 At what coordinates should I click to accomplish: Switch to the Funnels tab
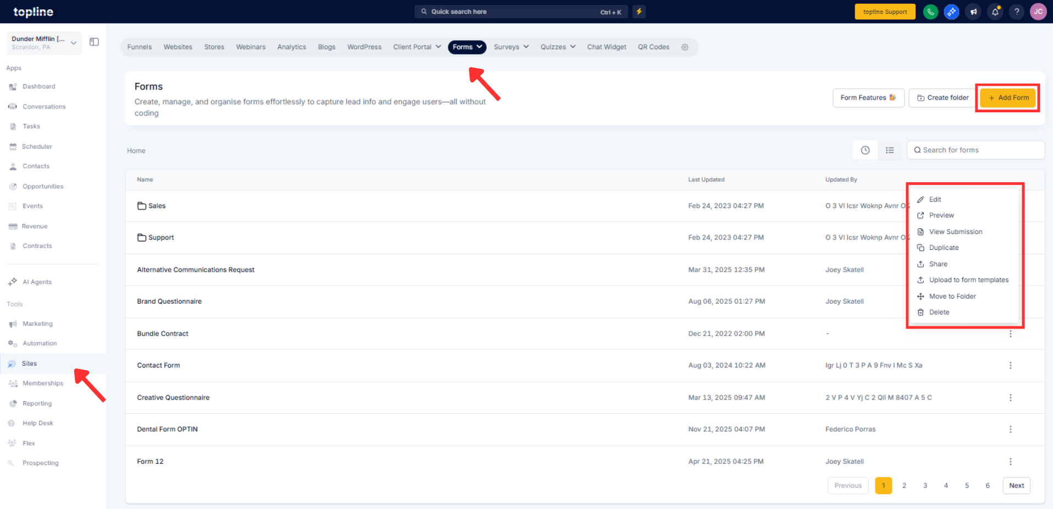[139, 47]
